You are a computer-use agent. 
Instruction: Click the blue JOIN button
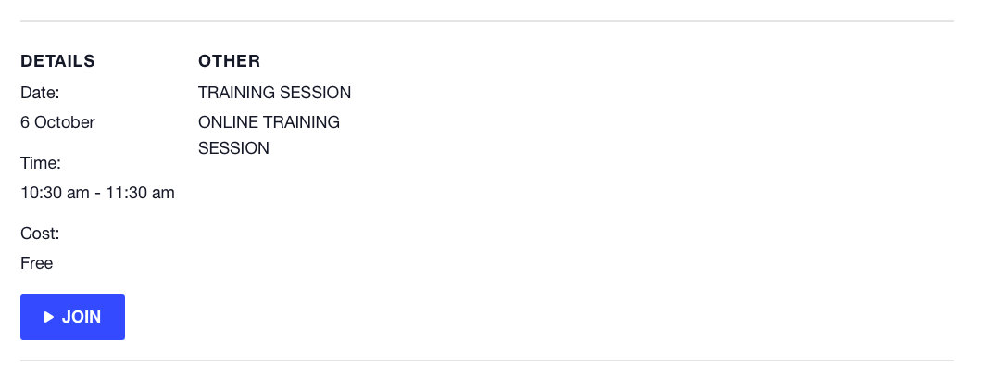(72, 317)
